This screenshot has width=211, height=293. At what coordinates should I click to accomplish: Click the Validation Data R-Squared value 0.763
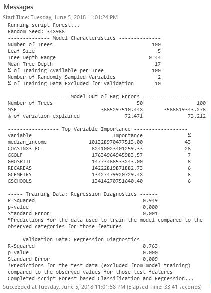point(150,246)
